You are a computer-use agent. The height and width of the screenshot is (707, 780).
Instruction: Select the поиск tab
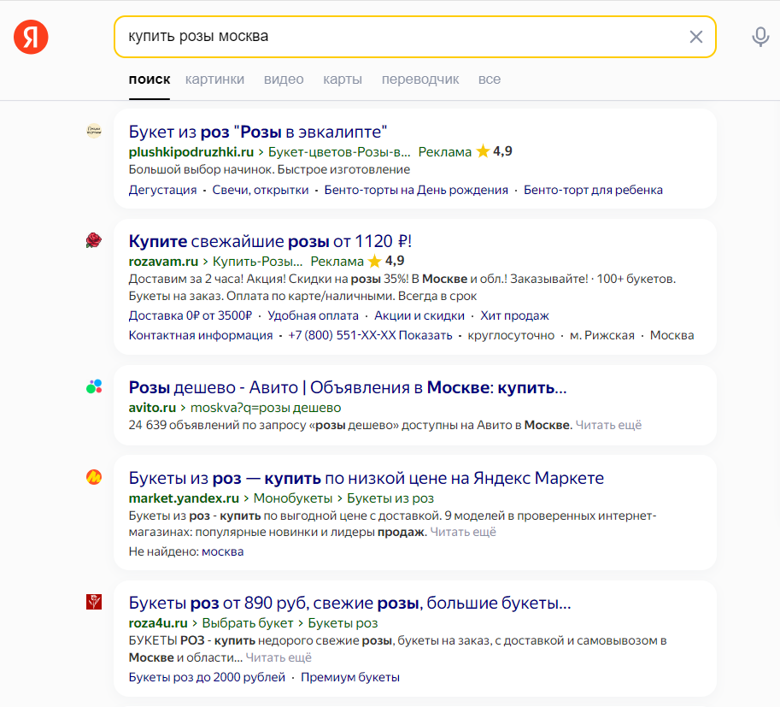click(150, 80)
